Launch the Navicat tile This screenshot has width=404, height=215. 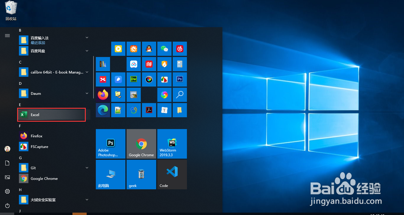pos(134,110)
